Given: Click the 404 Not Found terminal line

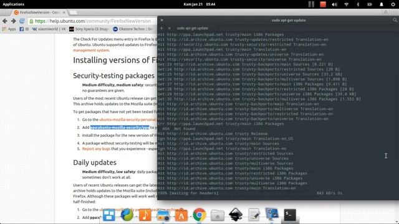Looking at the screenshot, I should pyautogui.click(x=179, y=129).
